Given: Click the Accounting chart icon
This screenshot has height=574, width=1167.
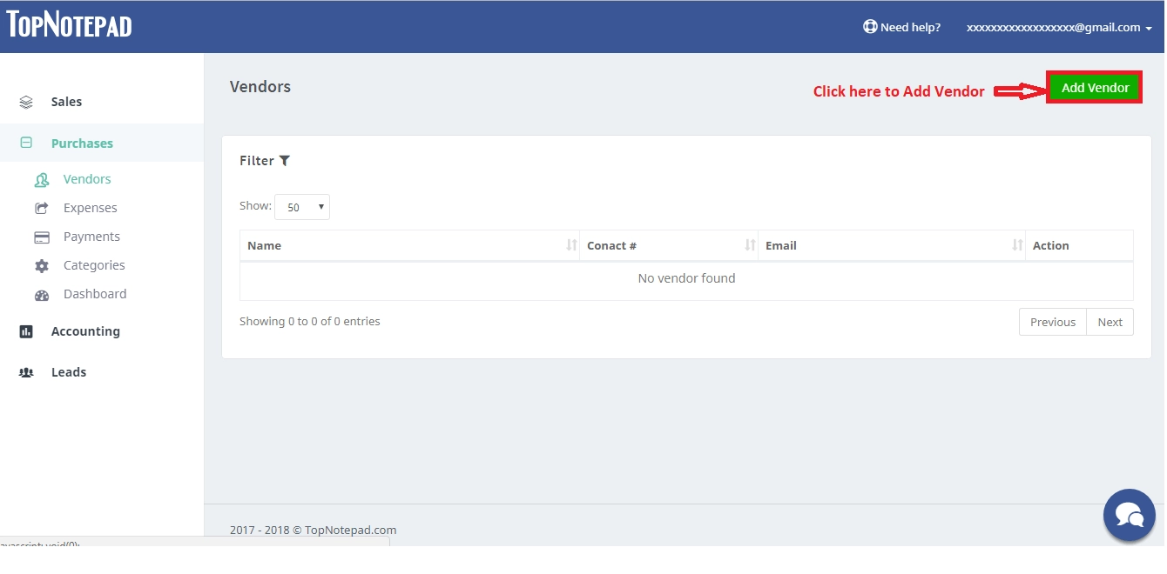Looking at the screenshot, I should (x=26, y=331).
